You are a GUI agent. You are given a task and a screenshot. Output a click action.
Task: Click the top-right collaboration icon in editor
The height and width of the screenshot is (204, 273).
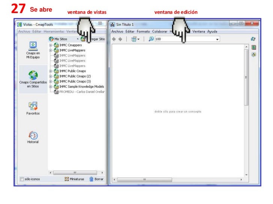pos(253,39)
